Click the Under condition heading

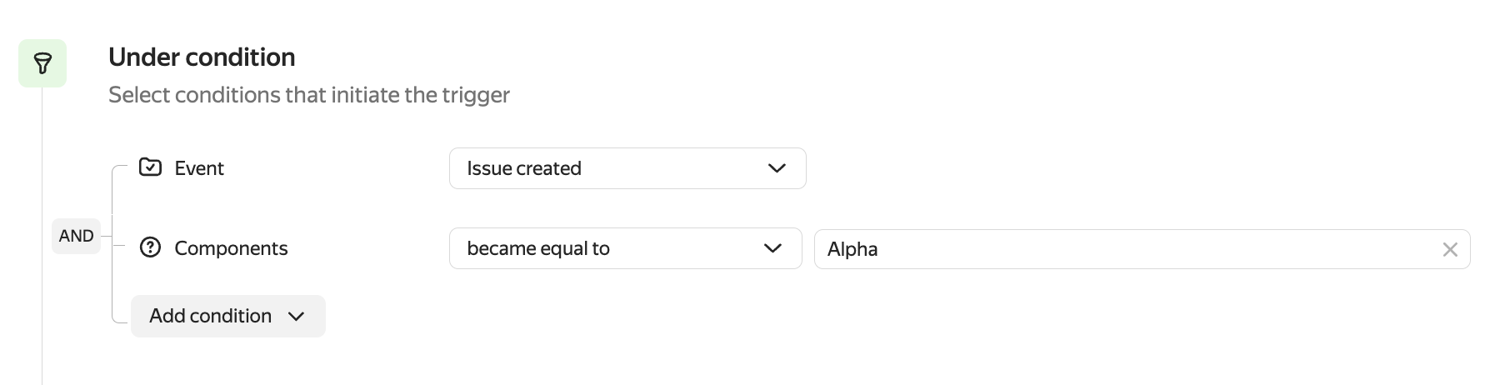(202, 57)
